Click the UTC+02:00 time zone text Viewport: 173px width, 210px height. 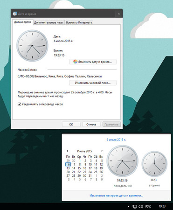60,77
